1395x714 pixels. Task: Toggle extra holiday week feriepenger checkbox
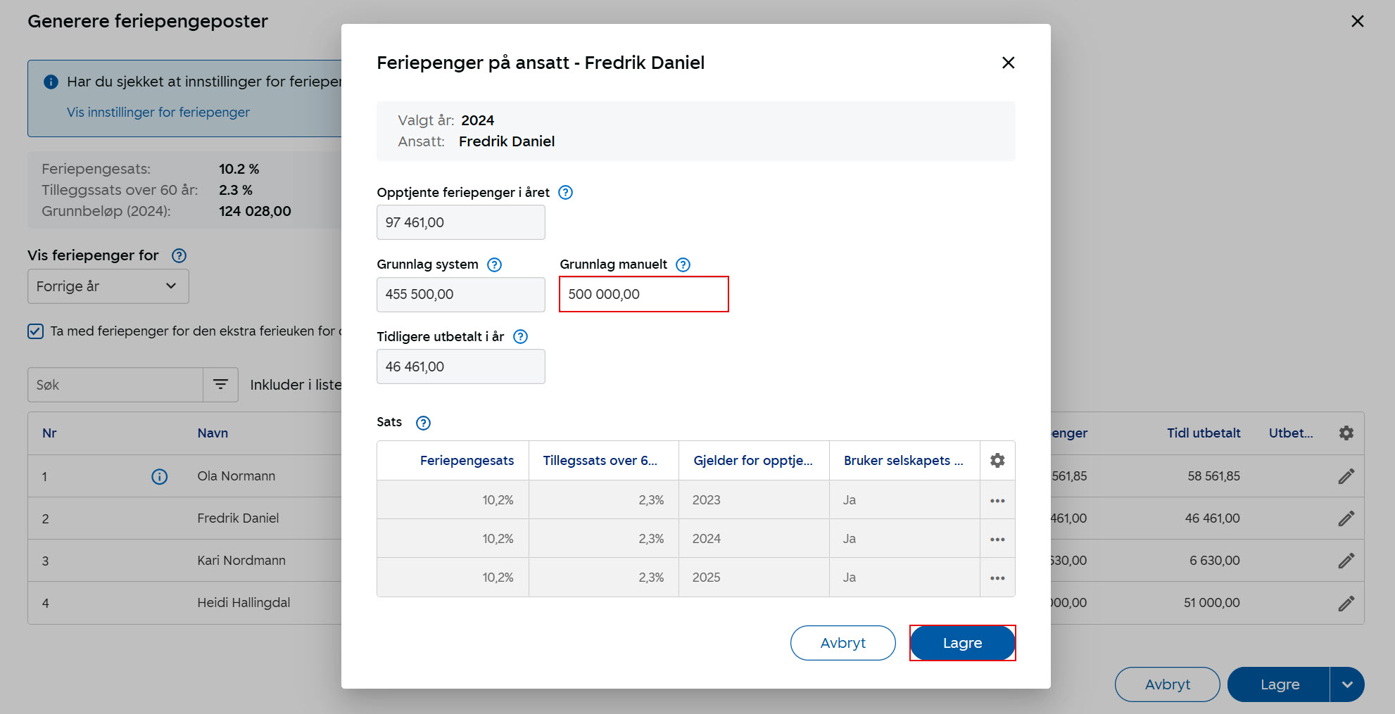pos(36,331)
